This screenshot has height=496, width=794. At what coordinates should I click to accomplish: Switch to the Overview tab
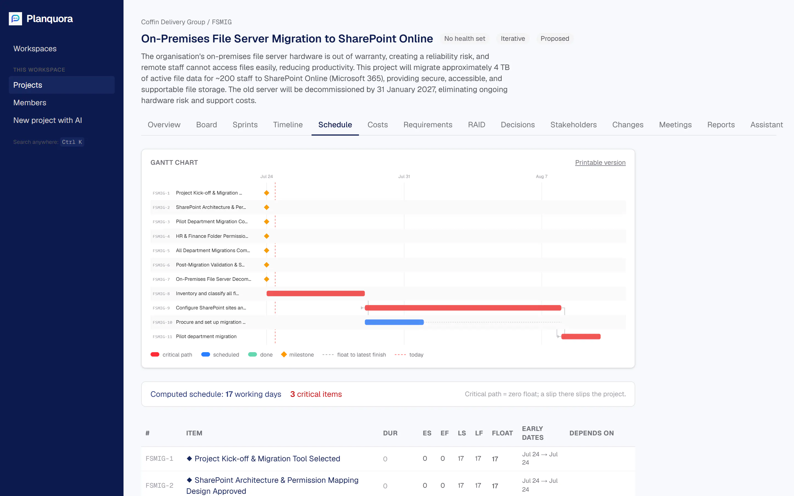coord(164,125)
